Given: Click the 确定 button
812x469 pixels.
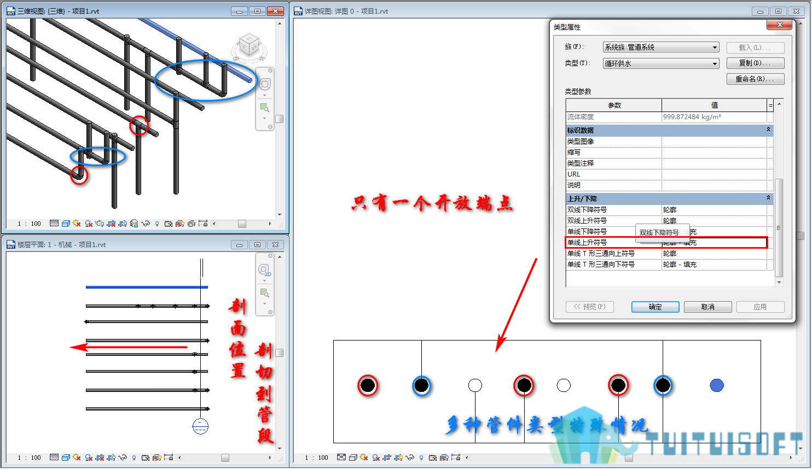Looking at the screenshot, I should [x=656, y=307].
